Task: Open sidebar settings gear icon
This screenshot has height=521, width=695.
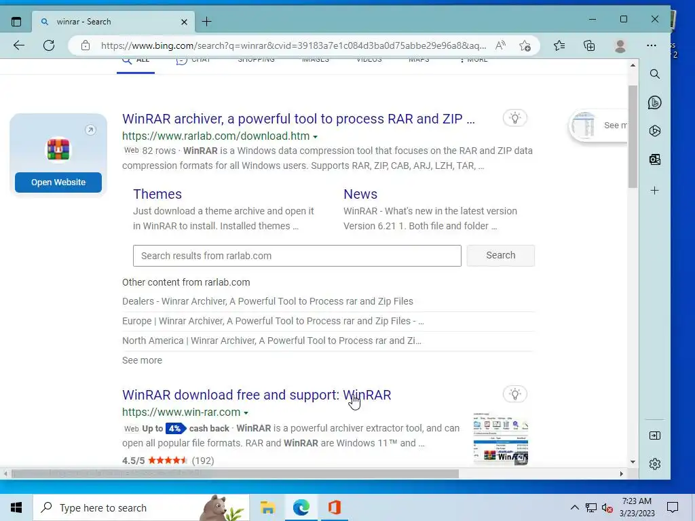Action: pos(655,464)
